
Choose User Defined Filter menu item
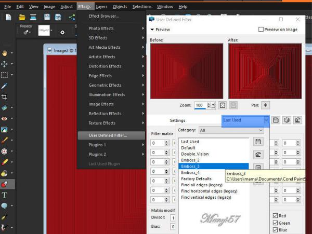pyautogui.click(x=108, y=135)
